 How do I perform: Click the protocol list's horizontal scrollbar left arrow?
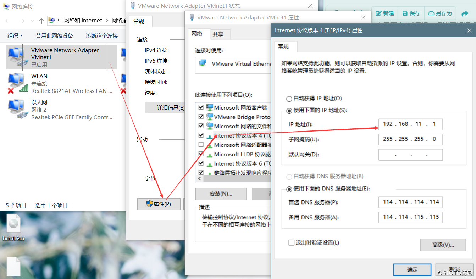pos(200,179)
